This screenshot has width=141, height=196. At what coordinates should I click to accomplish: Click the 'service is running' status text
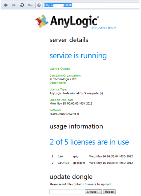[78, 56]
